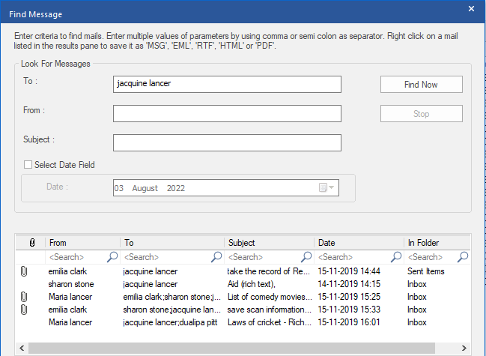This screenshot has width=486, height=356.
Task: Click the month 'August' in Date field
Action: (145, 188)
